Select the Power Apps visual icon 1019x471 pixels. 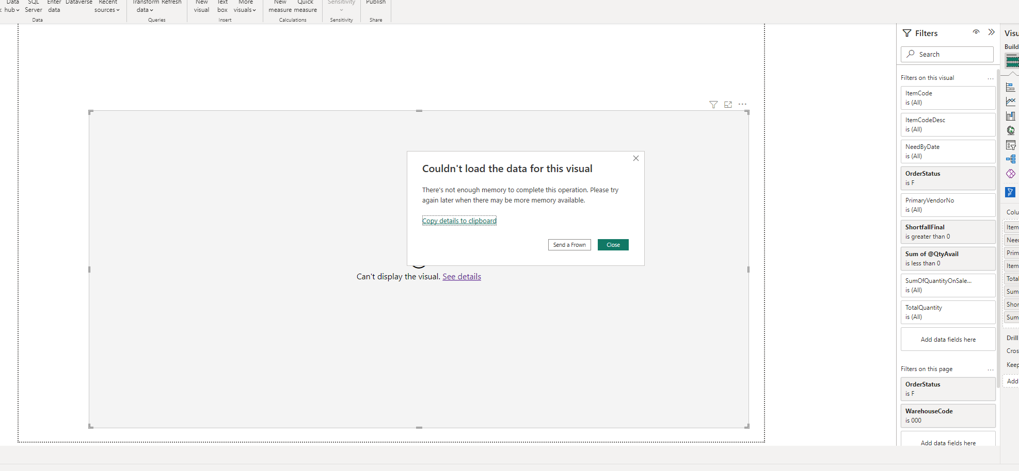click(1011, 174)
